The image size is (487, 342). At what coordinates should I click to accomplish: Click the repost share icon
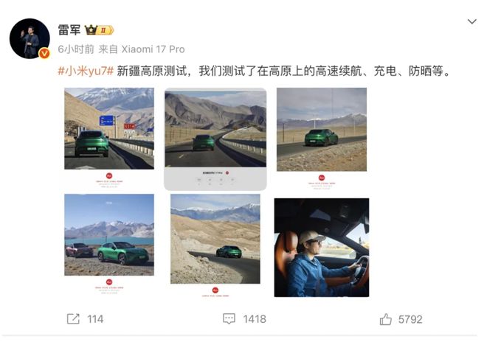[x=73, y=318]
